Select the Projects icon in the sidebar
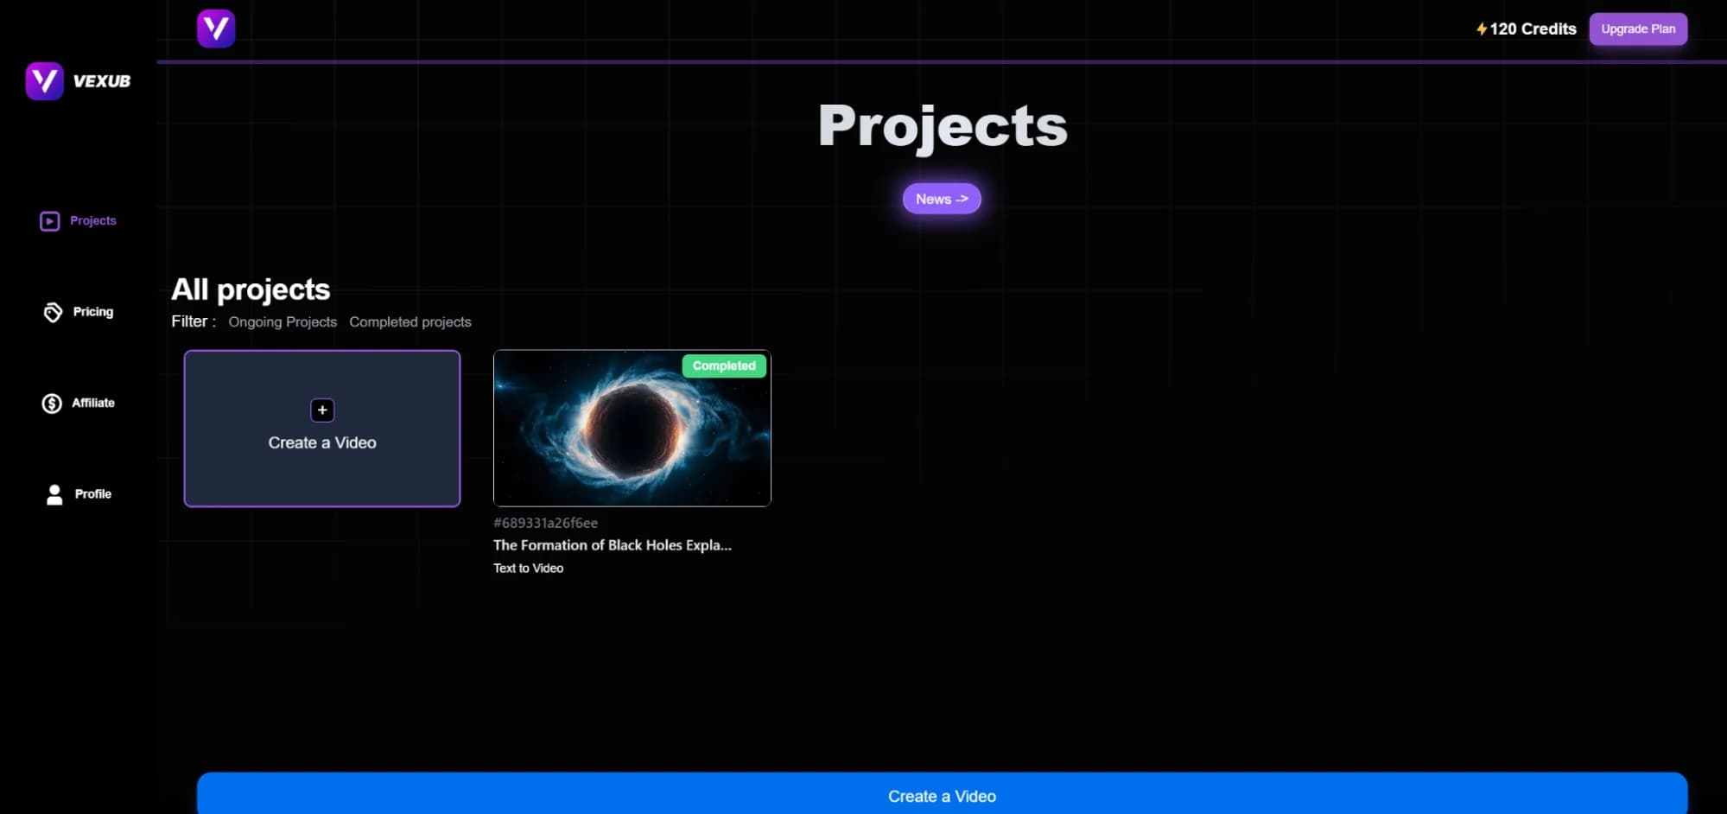The height and width of the screenshot is (814, 1727). point(50,221)
